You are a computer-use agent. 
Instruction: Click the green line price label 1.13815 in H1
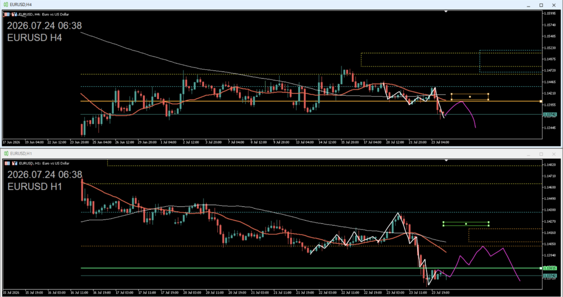tap(550, 268)
